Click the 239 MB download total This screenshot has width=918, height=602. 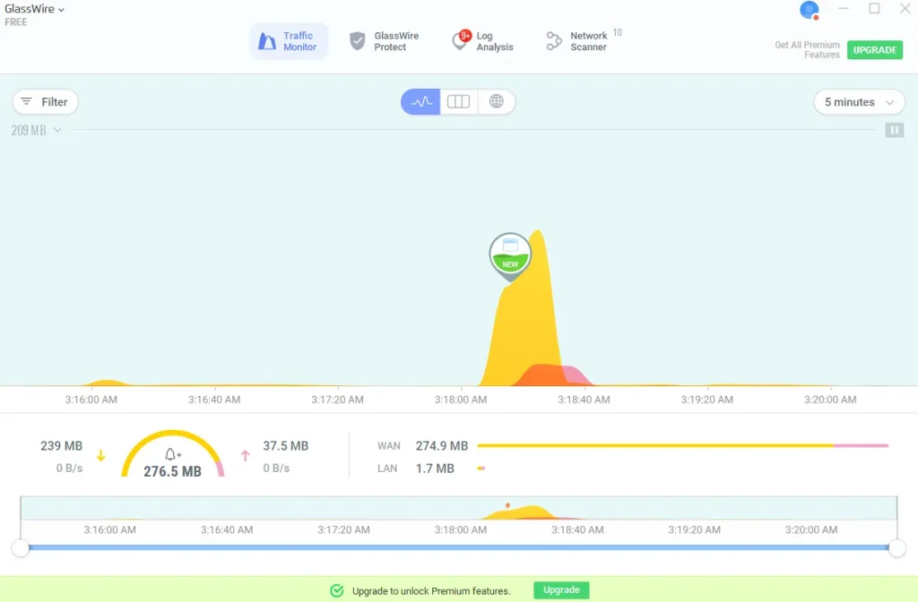pos(62,446)
